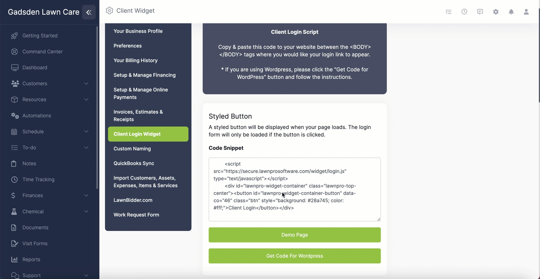The height and width of the screenshot is (279, 540).
Task: Expand the Resources submenu chevron
Action: click(86, 100)
